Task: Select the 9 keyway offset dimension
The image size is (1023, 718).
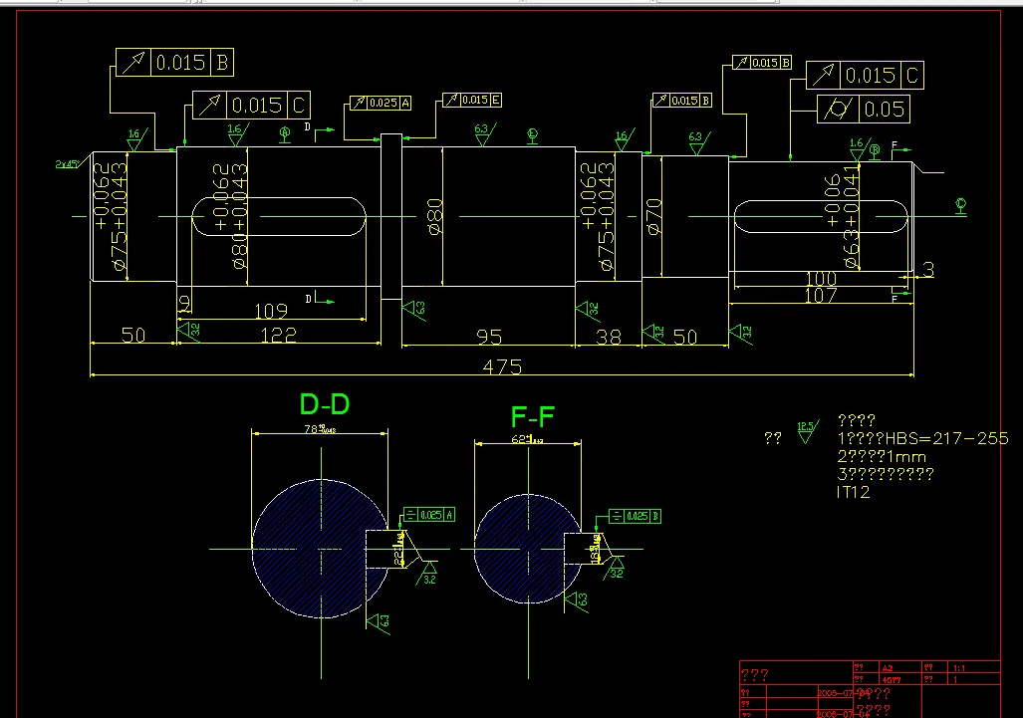Action: click(184, 304)
